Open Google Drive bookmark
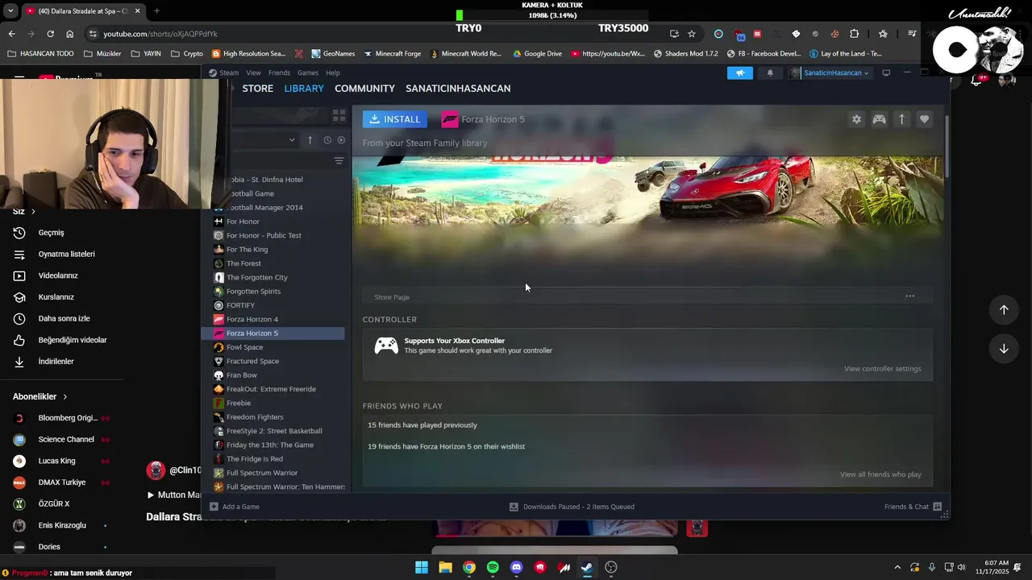The width and height of the screenshot is (1032, 580). click(536, 54)
